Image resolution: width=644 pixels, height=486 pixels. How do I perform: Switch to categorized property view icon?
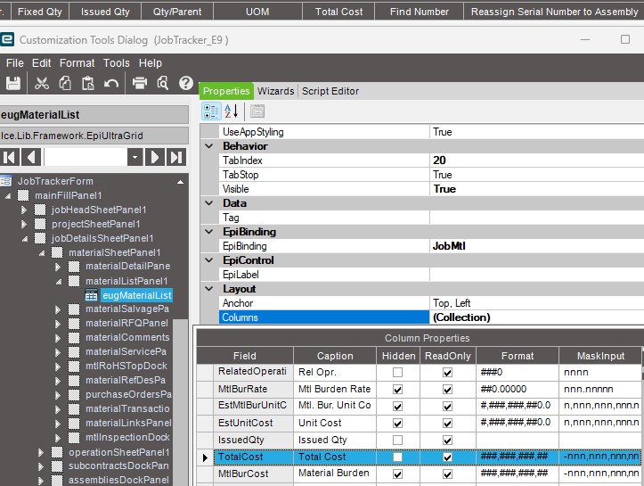[x=211, y=111]
